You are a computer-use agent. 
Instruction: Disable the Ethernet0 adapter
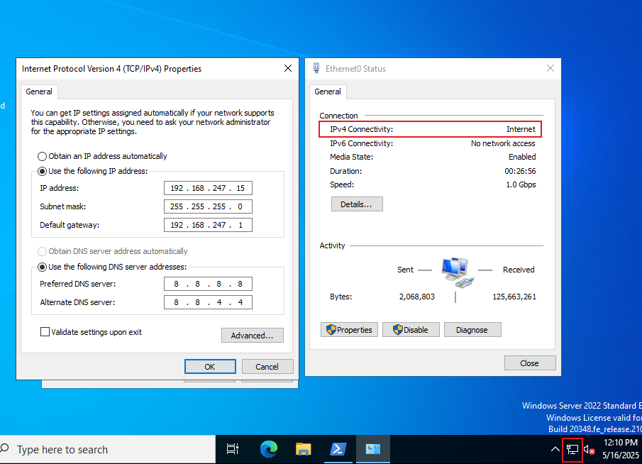pos(411,330)
